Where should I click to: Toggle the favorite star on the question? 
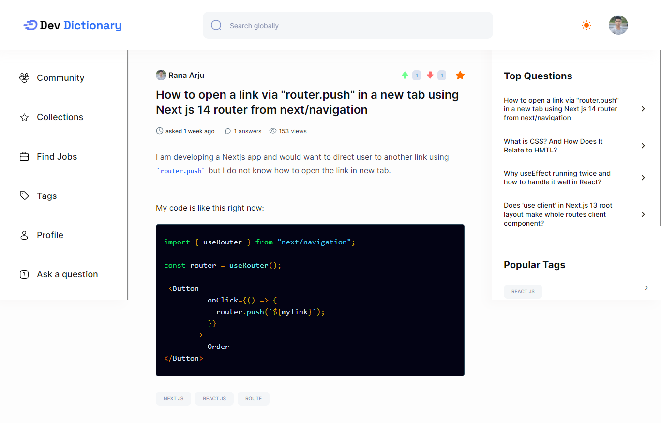460,75
